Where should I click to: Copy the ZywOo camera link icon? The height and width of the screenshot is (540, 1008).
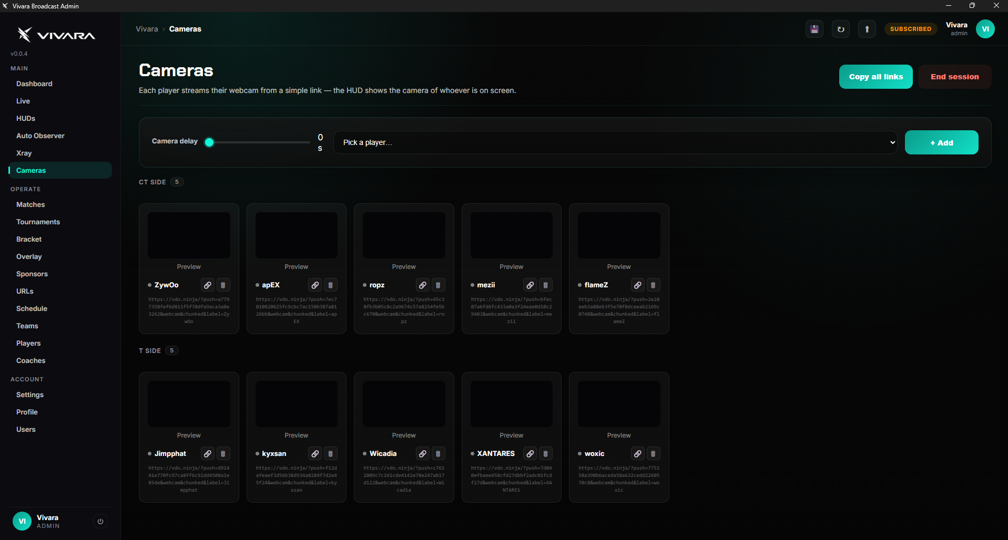click(x=208, y=285)
